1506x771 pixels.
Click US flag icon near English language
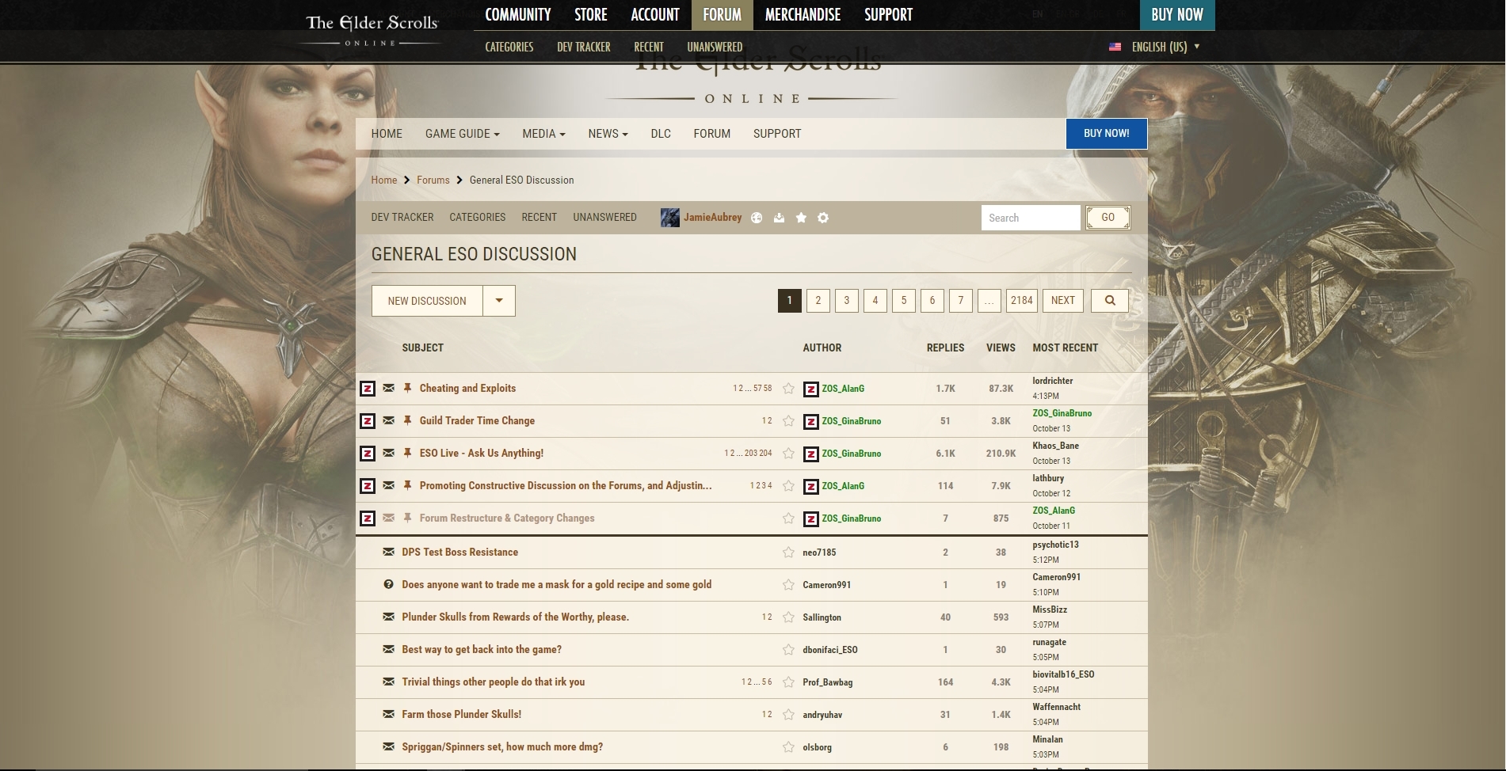[x=1115, y=47]
